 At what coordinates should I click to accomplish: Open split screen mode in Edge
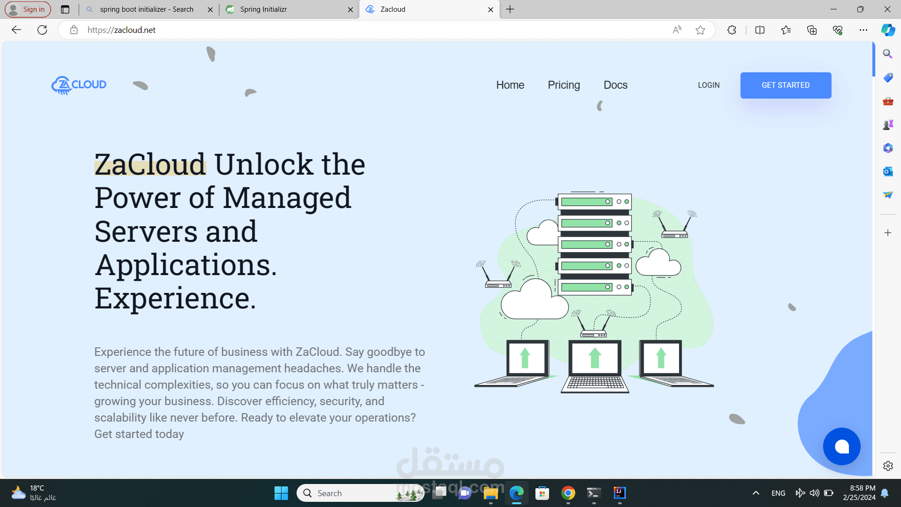point(760,30)
